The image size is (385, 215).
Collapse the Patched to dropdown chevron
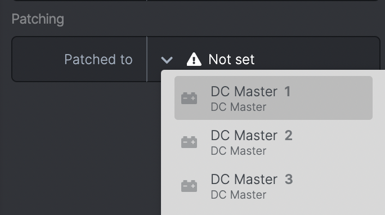(167, 60)
